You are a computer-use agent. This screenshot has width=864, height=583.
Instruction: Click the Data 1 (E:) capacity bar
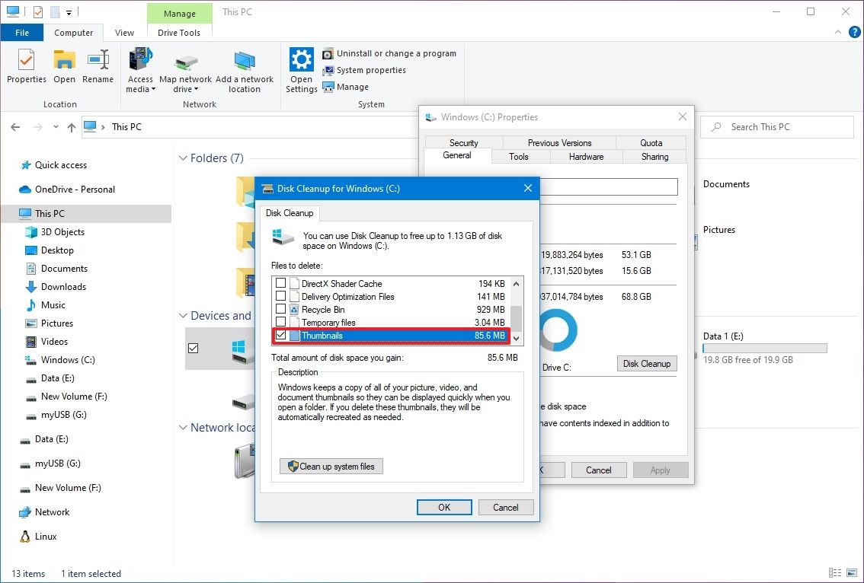764,348
